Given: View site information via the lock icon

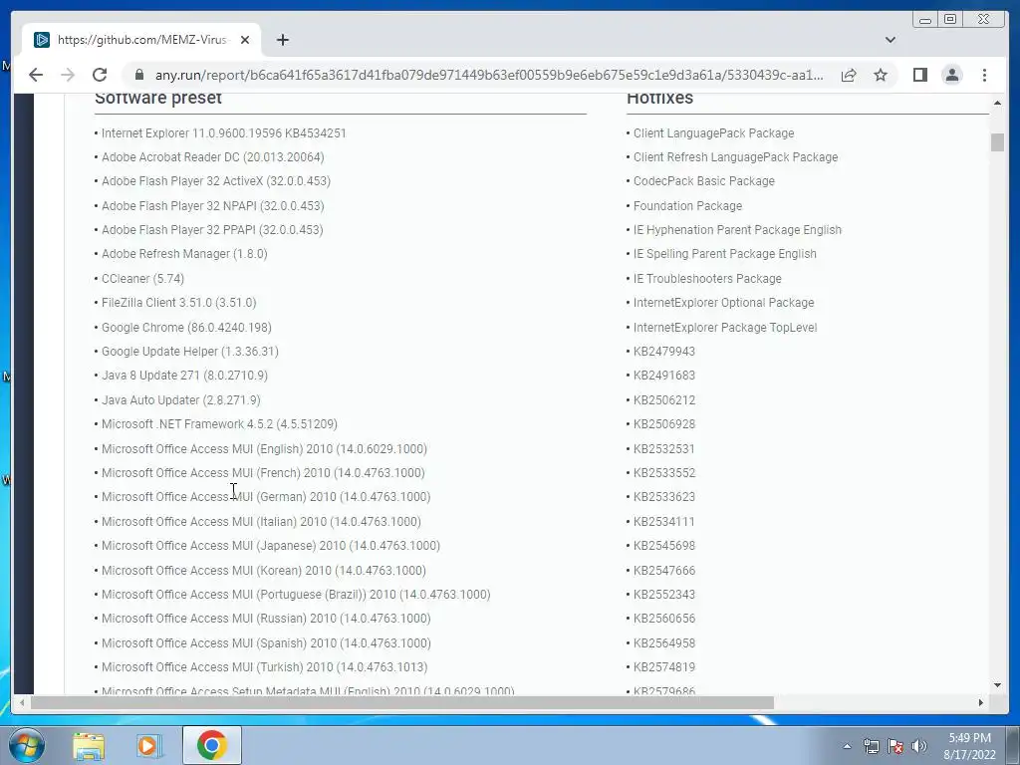Looking at the screenshot, I should 139,75.
